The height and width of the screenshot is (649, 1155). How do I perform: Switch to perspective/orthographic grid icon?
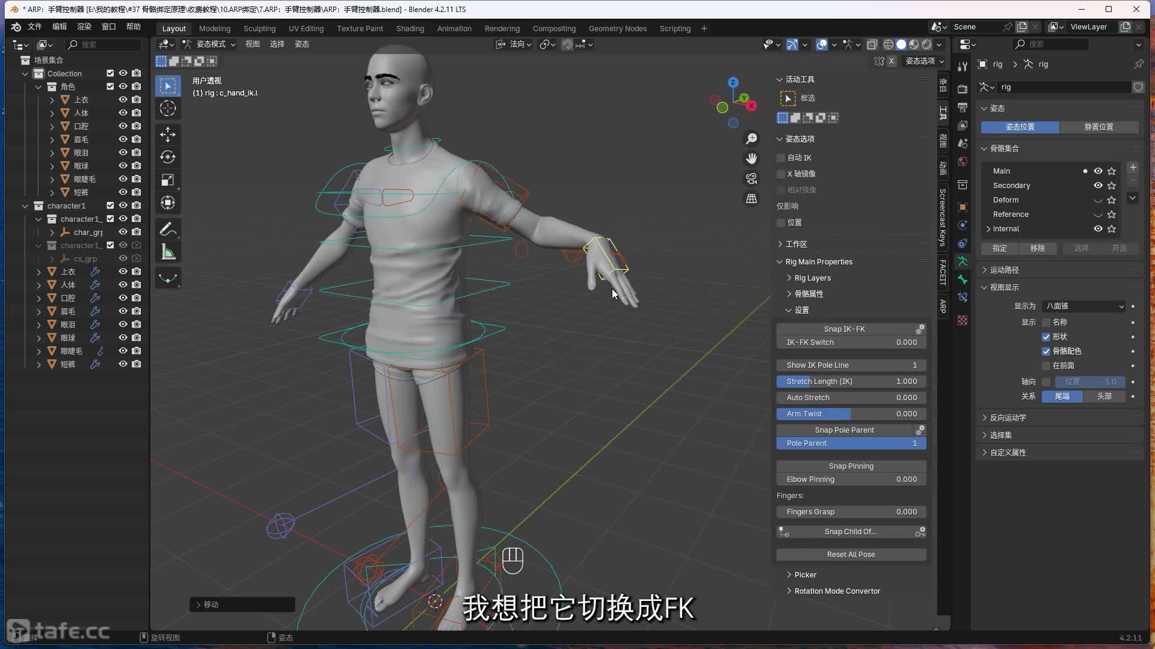click(x=751, y=199)
